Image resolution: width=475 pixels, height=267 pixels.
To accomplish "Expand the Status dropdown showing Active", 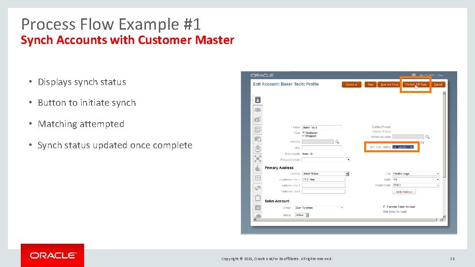I will point(307,215).
